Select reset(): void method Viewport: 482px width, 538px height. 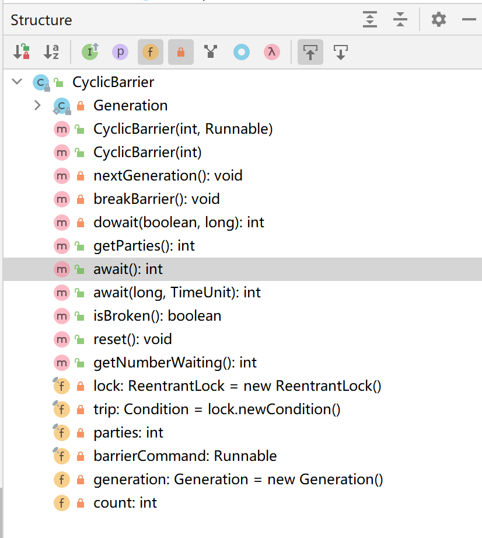coord(242,339)
